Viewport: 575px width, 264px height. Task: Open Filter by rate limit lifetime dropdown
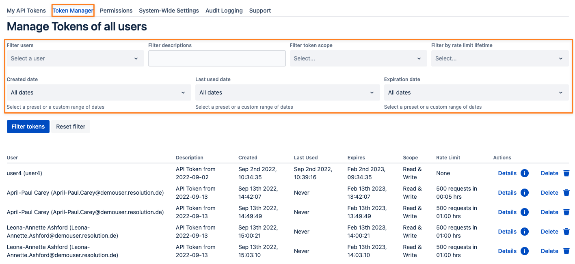click(500, 58)
